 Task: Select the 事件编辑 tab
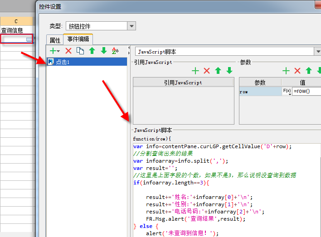[78, 39]
